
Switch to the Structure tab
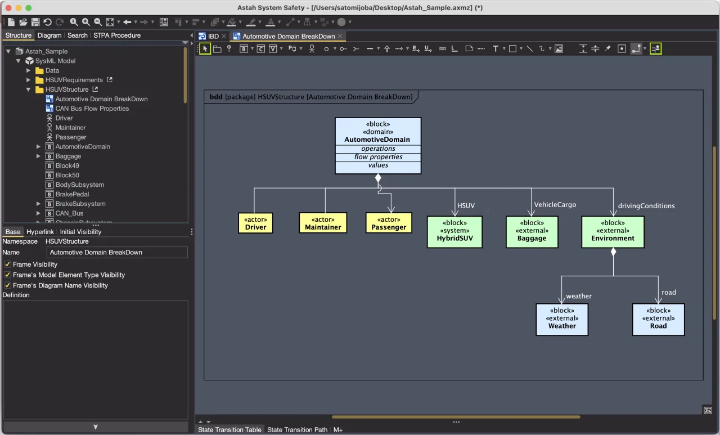[x=19, y=35]
